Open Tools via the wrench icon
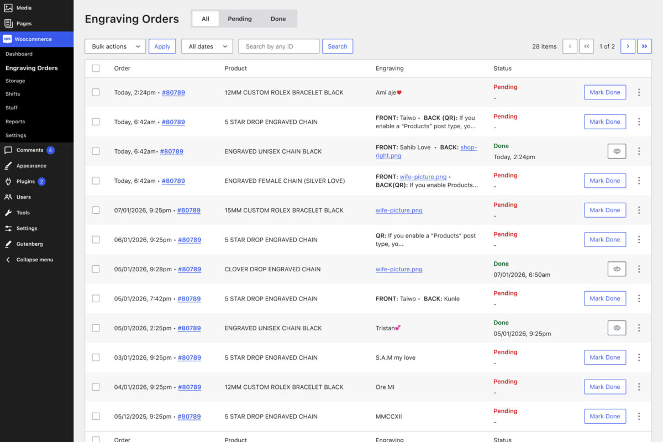Screen dimensions: 663x442 tap(8, 213)
